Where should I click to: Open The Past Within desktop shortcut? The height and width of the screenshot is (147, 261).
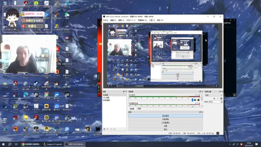tap(36, 97)
